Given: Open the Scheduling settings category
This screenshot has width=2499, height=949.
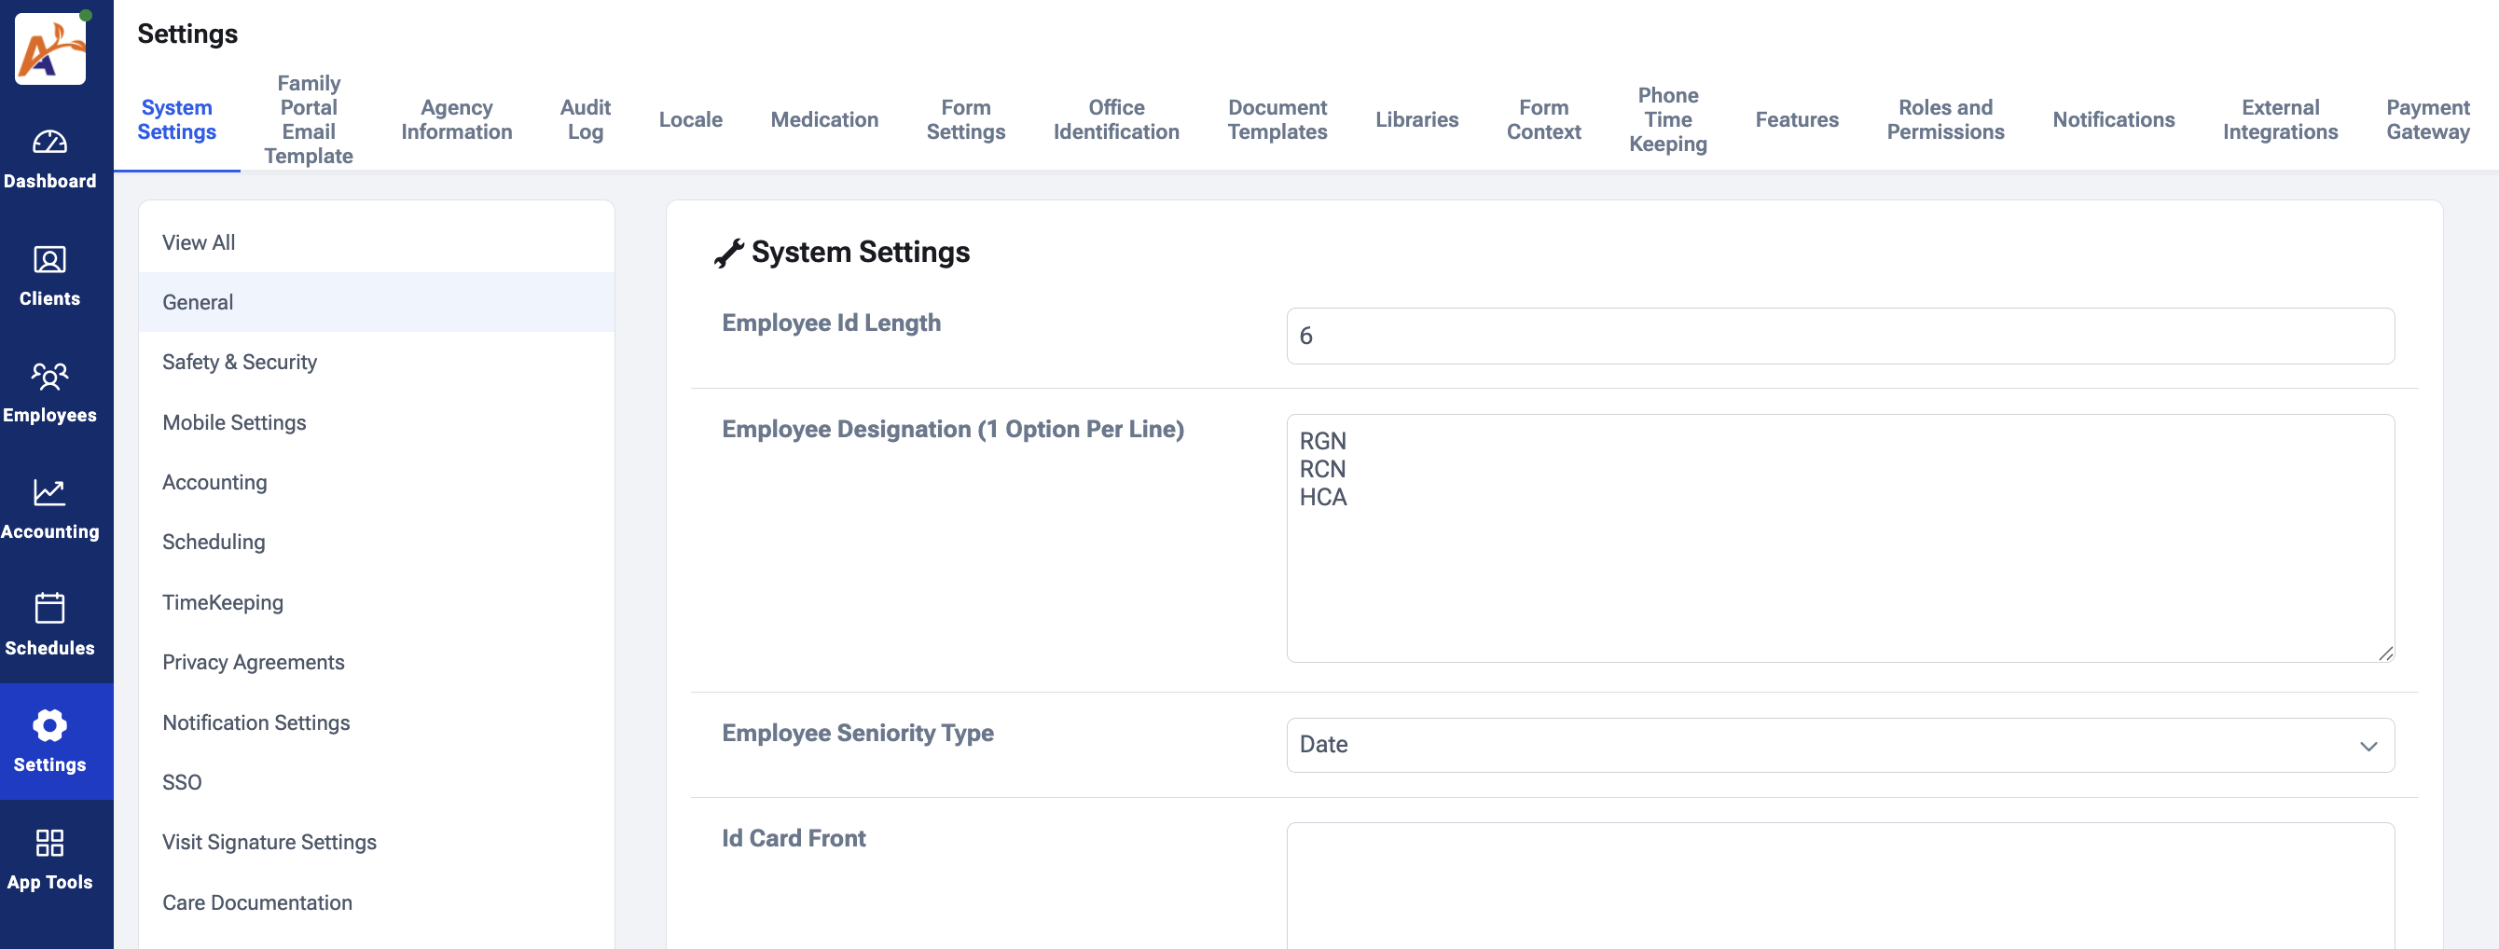Looking at the screenshot, I should coord(377,542).
